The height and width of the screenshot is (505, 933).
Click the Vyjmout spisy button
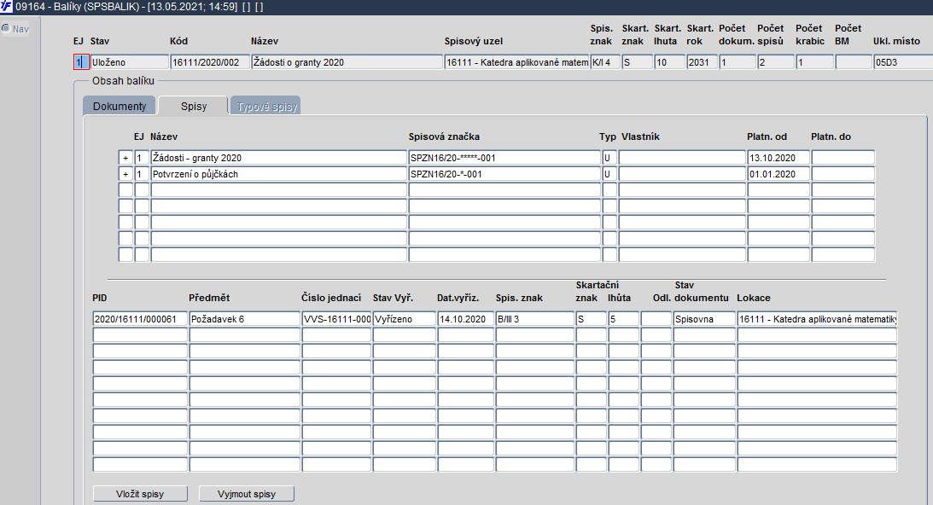(247, 494)
